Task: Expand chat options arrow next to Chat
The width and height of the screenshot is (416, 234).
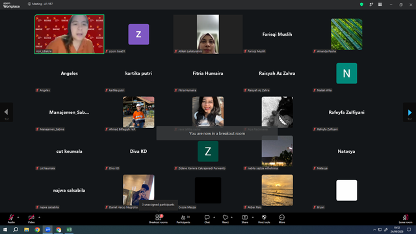Action: (x=214, y=217)
